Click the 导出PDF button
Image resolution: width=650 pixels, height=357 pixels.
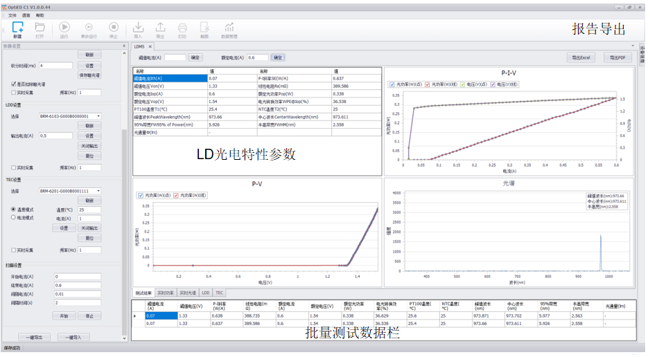tap(617, 57)
